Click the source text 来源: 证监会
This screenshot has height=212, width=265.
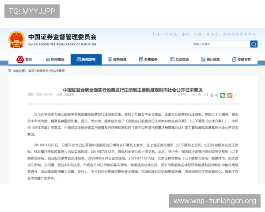point(65,95)
